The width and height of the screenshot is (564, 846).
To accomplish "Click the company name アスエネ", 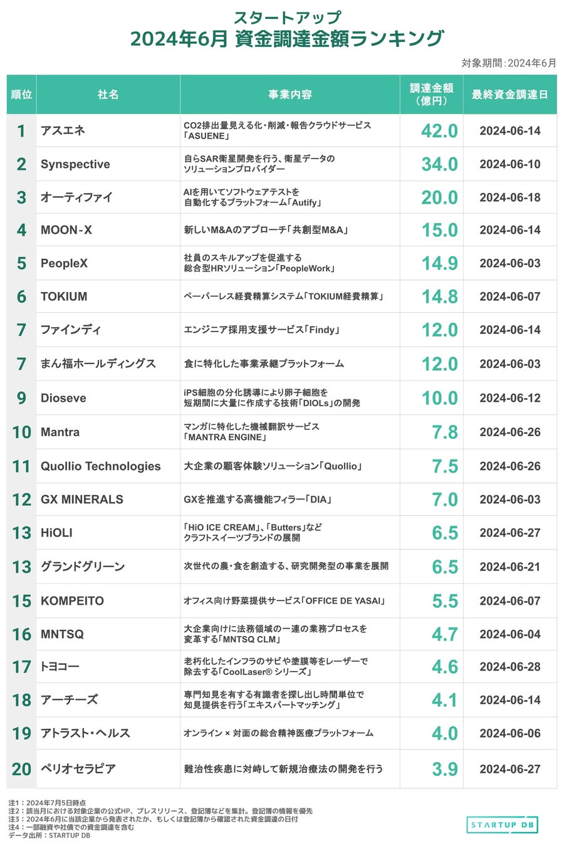I will click(x=63, y=130).
